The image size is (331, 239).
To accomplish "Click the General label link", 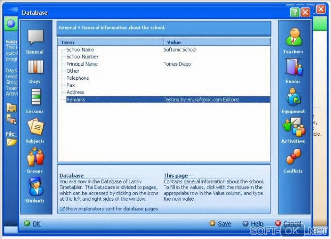I will pyautogui.click(x=35, y=52).
